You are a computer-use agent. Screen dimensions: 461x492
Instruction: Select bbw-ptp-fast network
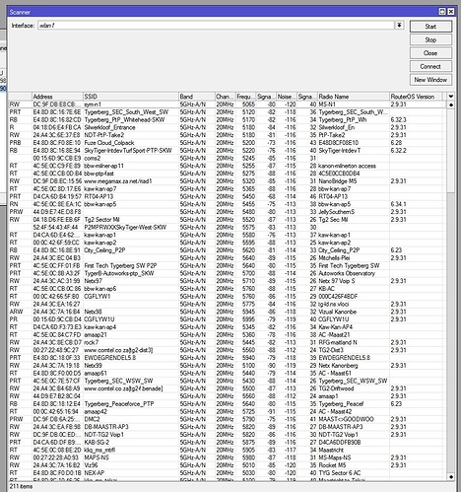228,174
